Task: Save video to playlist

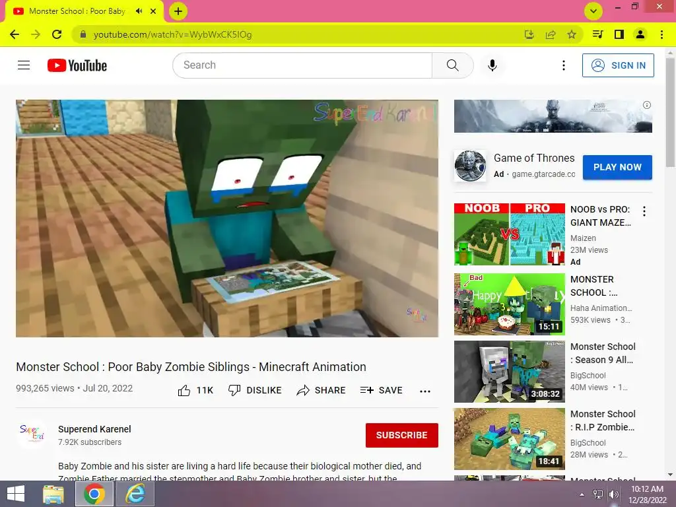Action: 381,391
